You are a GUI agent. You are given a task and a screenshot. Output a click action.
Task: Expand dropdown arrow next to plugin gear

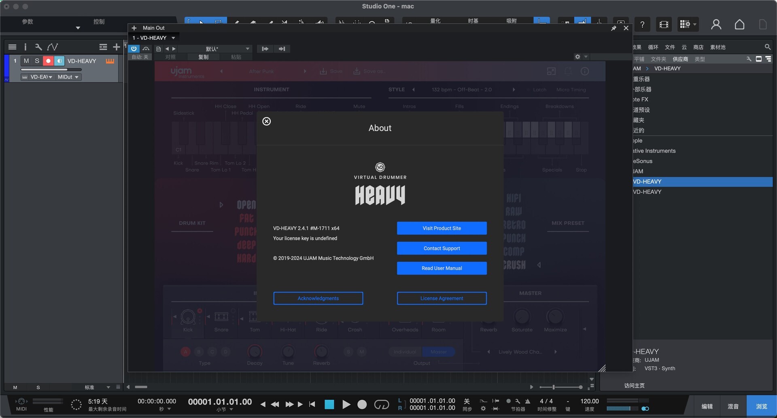pos(586,57)
